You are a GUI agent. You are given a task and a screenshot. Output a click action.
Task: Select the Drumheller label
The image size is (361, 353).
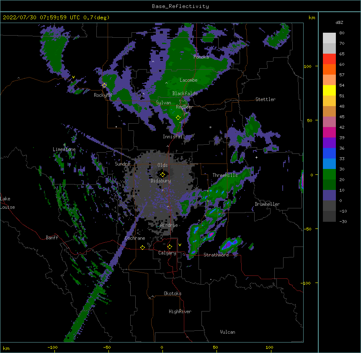267,204
